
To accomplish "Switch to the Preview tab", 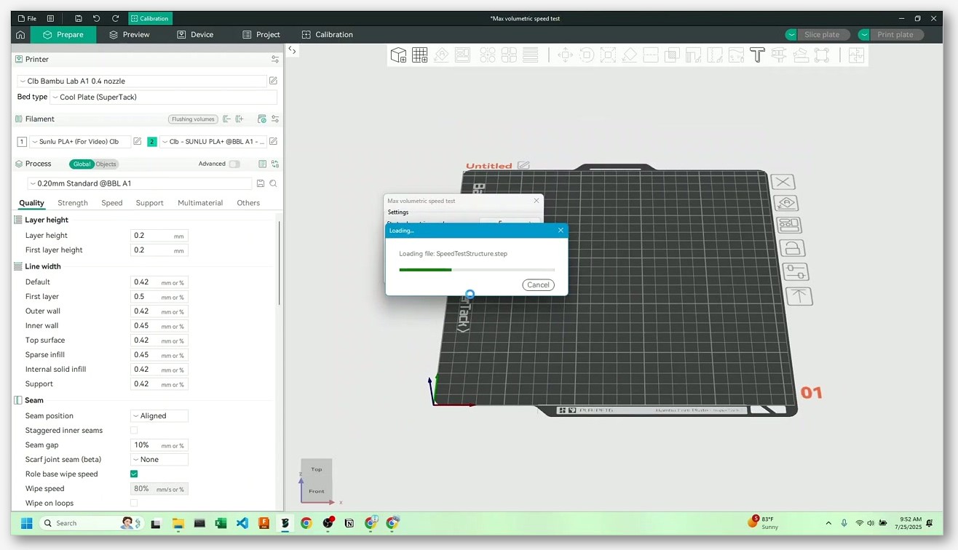I will point(129,34).
